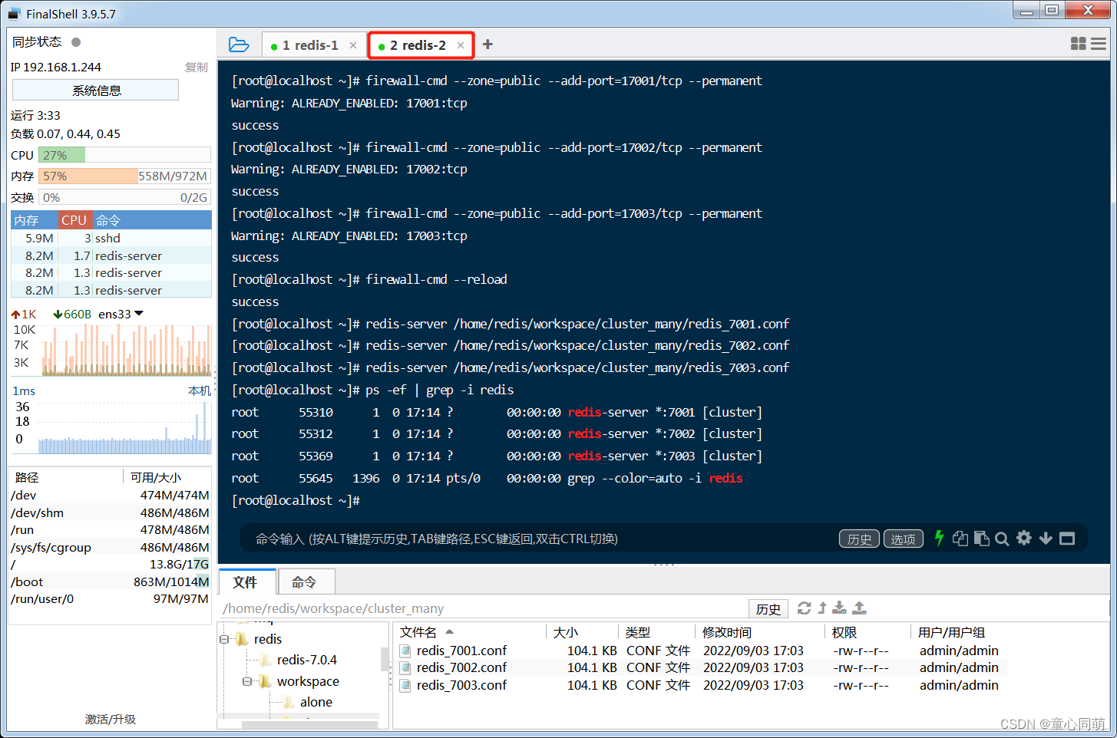Click the paste icon in command bar
The height and width of the screenshot is (738, 1117).
click(981, 538)
